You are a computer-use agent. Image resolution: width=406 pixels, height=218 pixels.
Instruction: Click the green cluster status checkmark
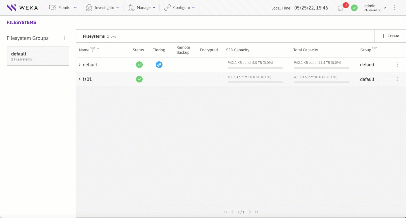click(354, 8)
